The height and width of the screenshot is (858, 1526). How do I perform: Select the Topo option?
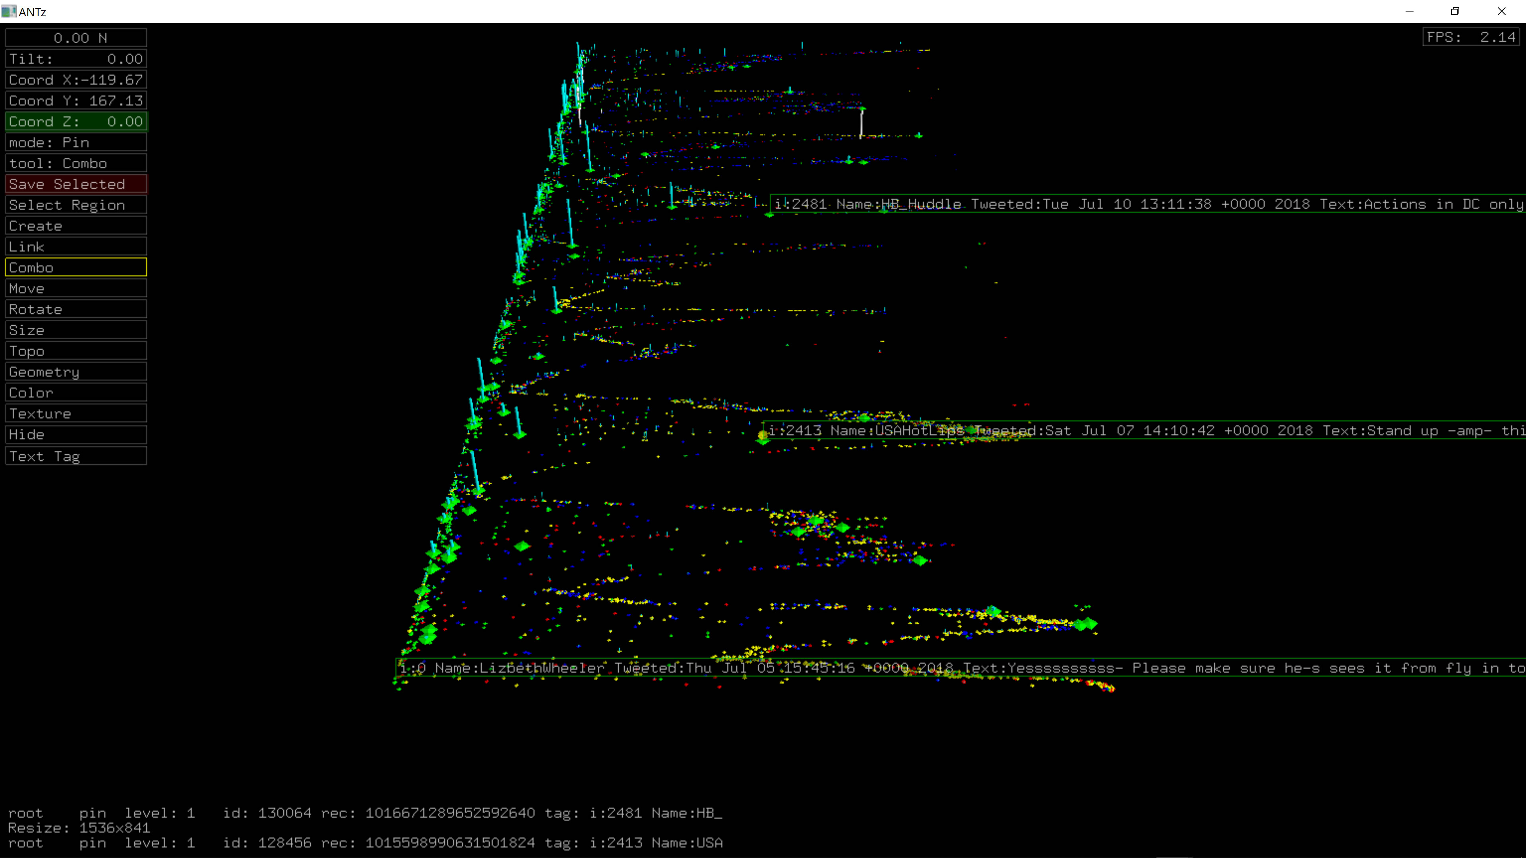tap(76, 351)
